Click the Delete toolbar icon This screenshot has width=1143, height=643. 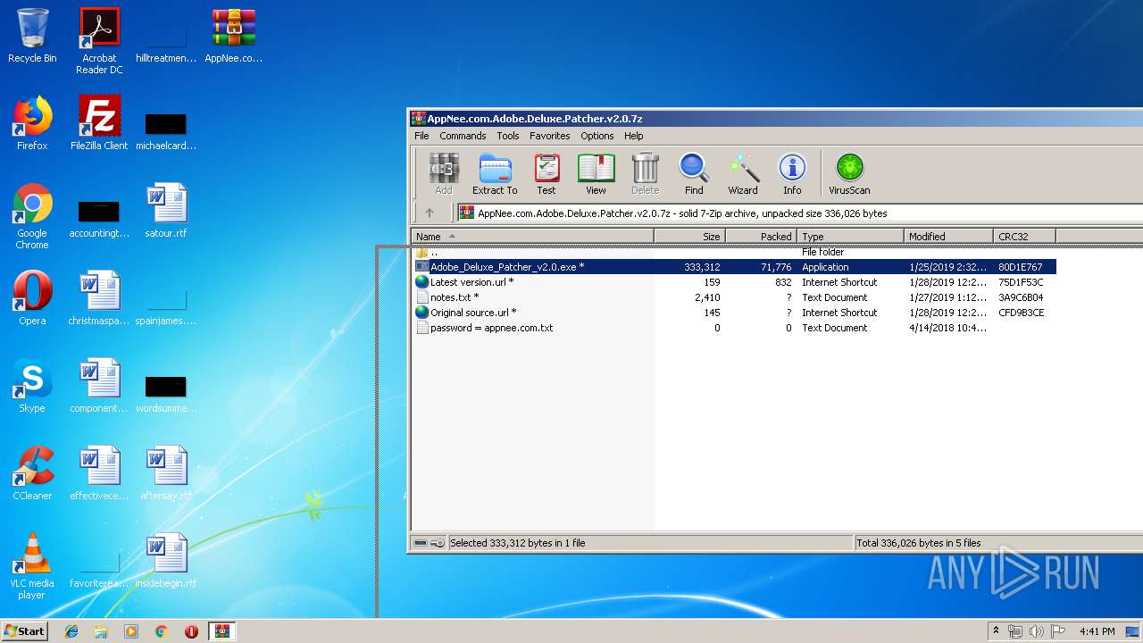(x=645, y=174)
